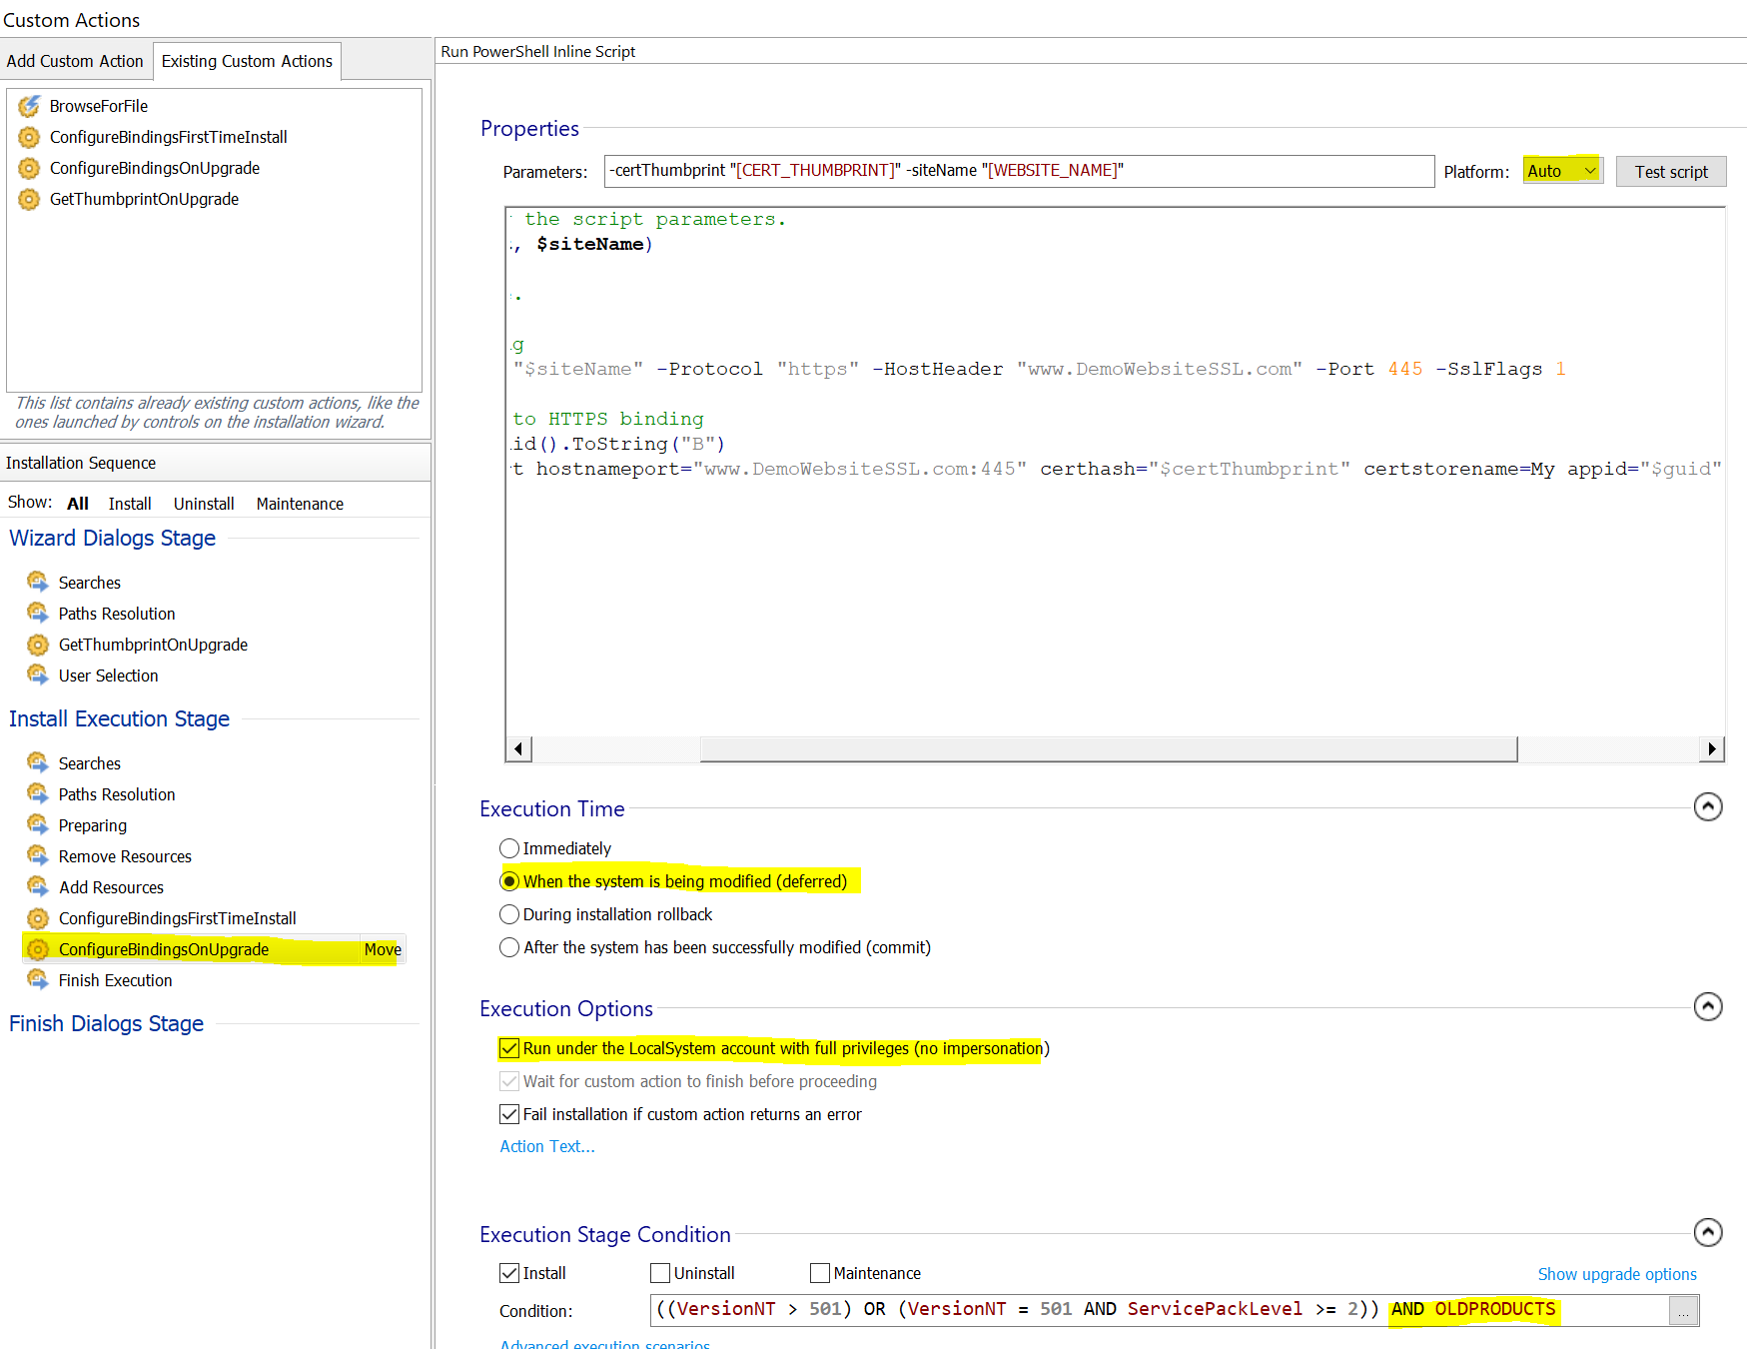
Task: Select User Selection in Wizard Dialogs Stage
Action: point(108,675)
